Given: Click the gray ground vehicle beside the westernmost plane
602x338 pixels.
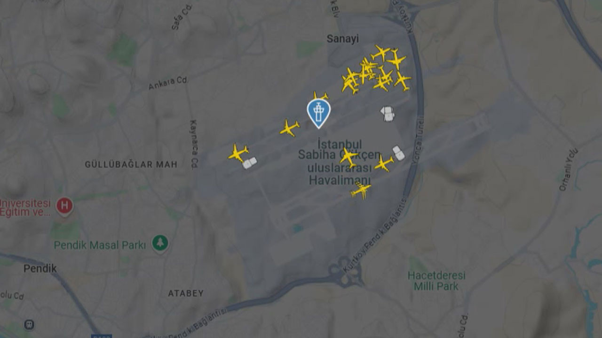Looking at the screenshot, I should pyautogui.click(x=250, y=163).
